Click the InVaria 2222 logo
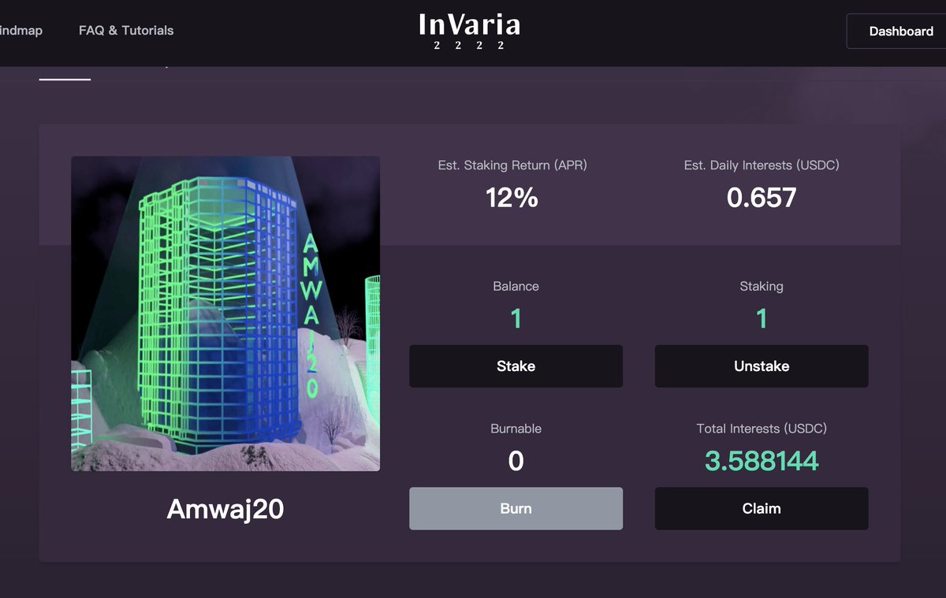Viewport: 946px width, 598px height. coord(471,30)
